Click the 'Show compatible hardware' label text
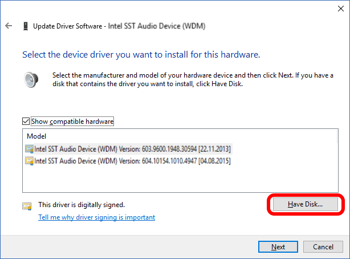350x259 pixels. click(72, 122)
